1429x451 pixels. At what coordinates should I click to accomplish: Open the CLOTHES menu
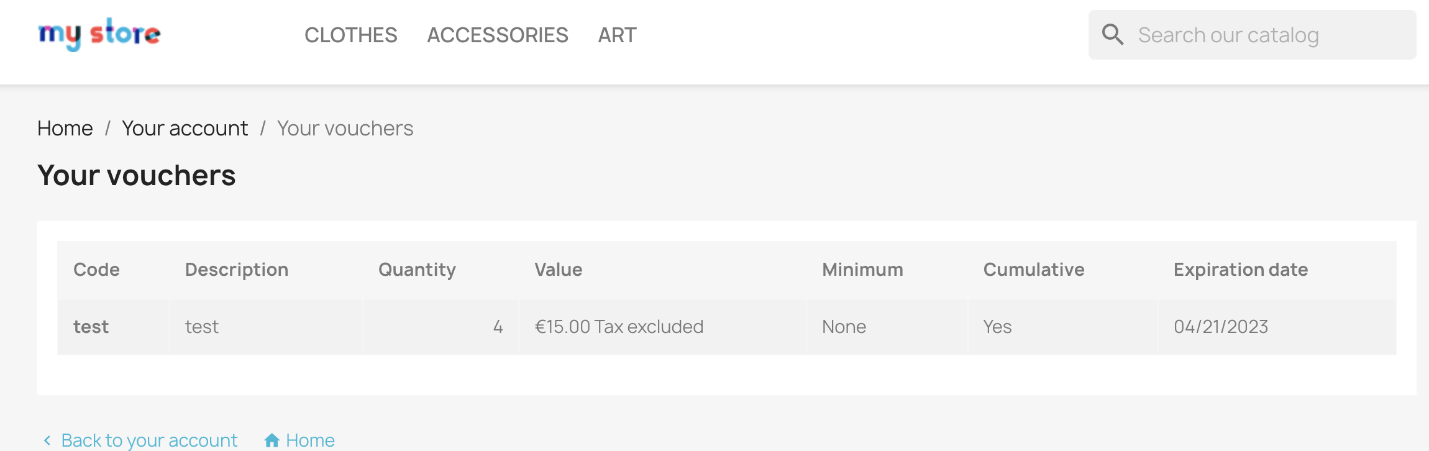point(351,35)
